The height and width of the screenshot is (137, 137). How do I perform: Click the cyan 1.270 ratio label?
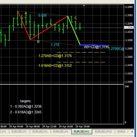click(55, 45)
